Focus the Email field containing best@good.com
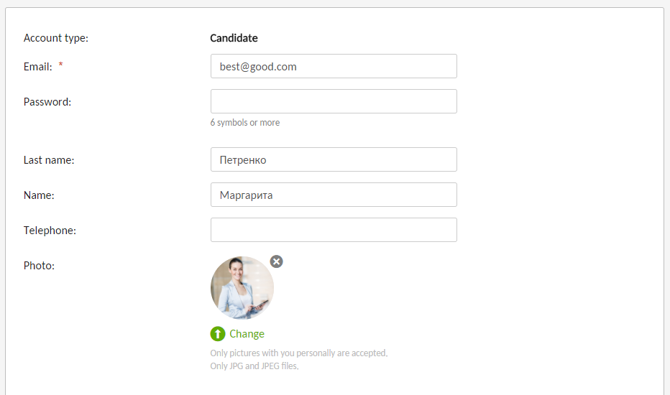The width and height of the screenshot is (670, 395). point(334,66)
